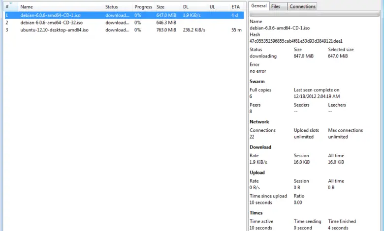
Task: Click the 236.2 KiB/s download speed cell
Action: point(194,30)
